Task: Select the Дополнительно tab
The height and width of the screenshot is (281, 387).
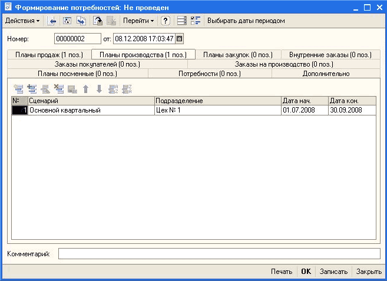Action: tap(326, 74)
